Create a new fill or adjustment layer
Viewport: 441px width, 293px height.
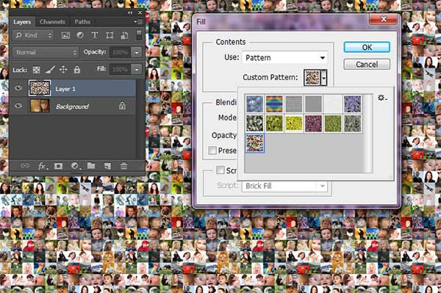pyautogui.click(x=76, y=166)
